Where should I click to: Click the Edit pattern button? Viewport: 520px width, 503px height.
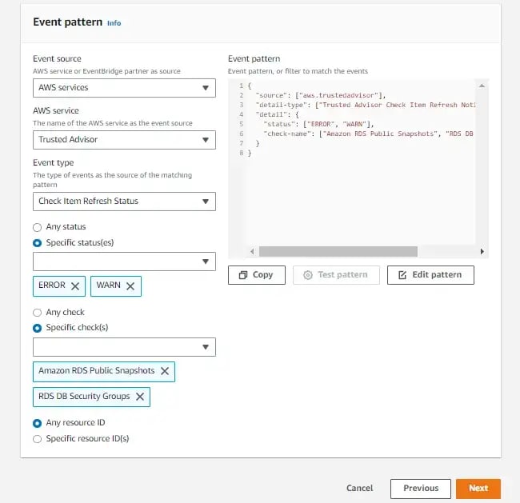[430, 275]
